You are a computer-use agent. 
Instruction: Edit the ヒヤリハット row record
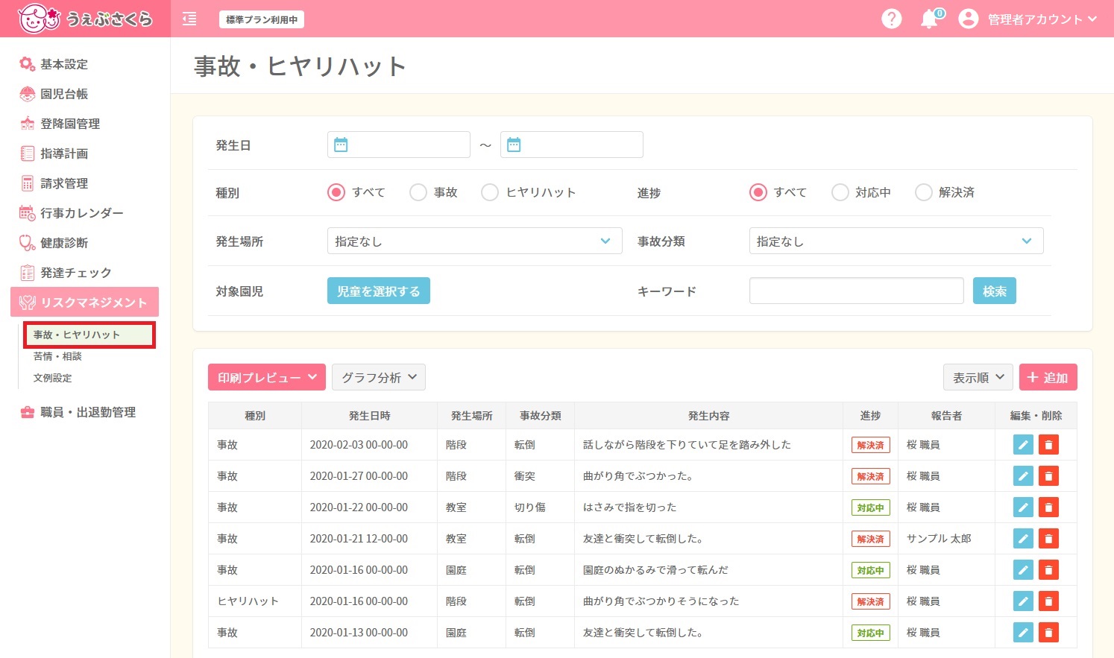(1023, 601)
